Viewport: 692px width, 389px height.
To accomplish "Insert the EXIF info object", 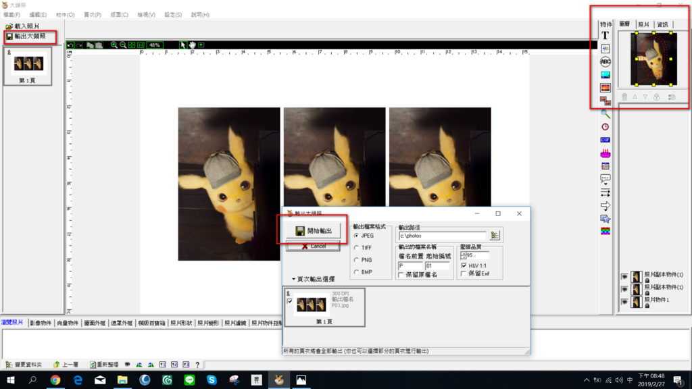I will pos(605,140).
